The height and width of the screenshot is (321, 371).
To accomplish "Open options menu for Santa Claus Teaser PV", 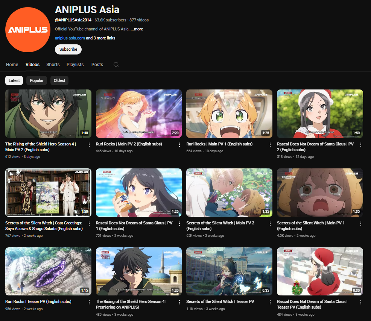I will point(360,302).
